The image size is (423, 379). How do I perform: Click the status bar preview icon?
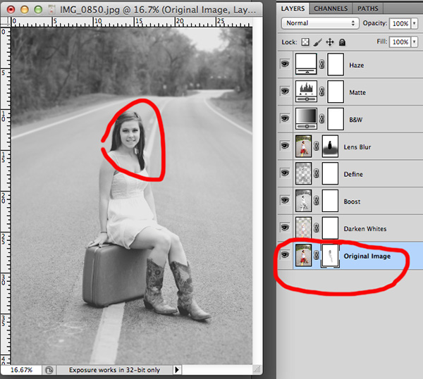click(49, 370)
